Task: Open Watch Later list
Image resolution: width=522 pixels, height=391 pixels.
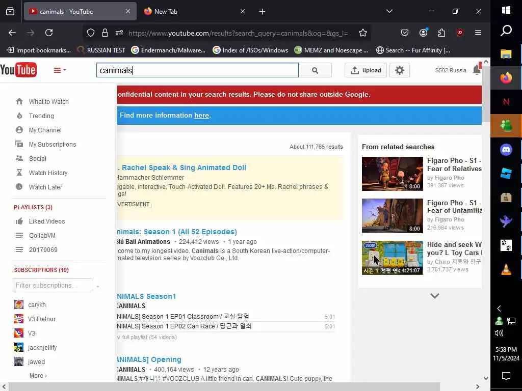Action: tap(45, 187)
